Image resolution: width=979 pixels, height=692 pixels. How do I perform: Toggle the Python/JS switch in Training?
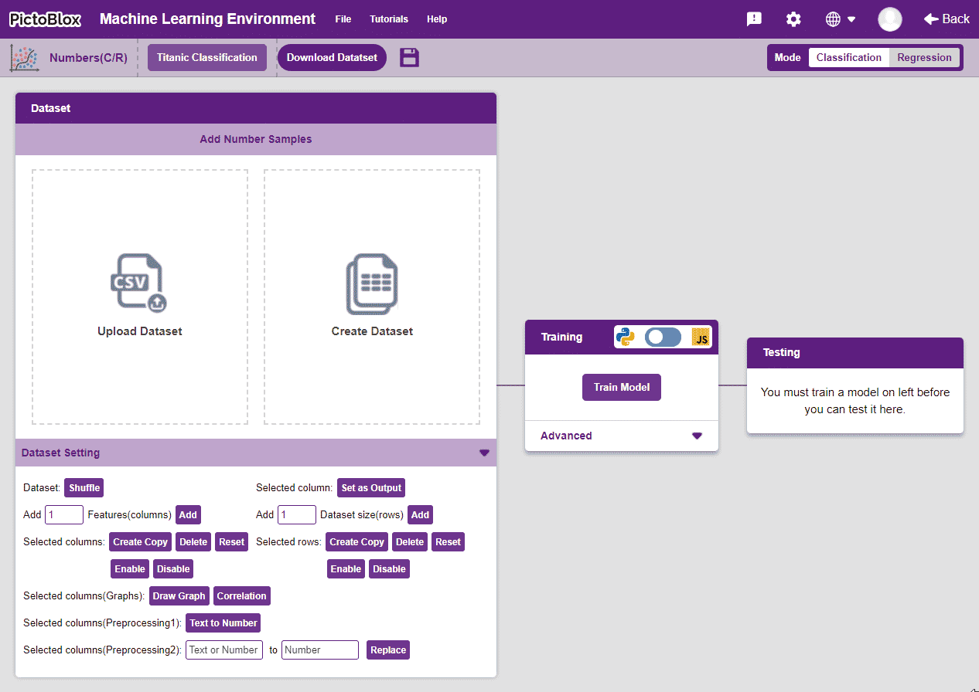tap(663, 337)
